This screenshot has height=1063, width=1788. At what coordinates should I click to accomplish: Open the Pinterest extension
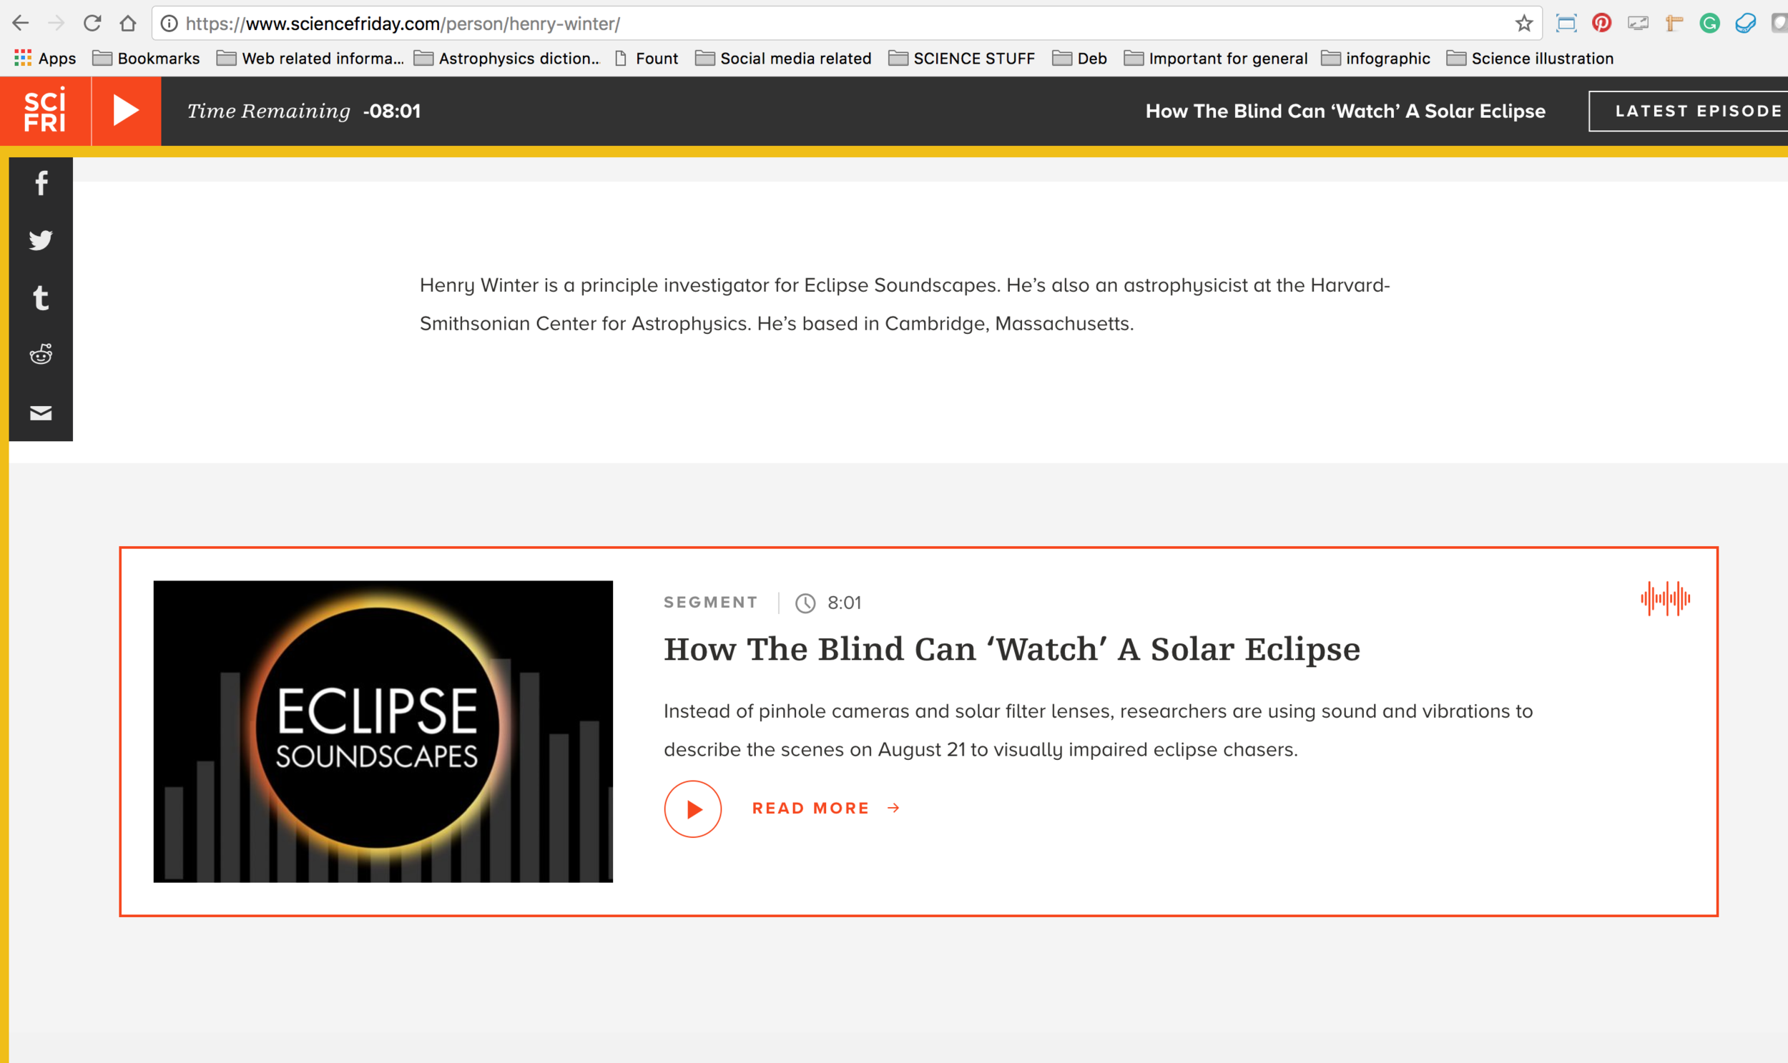point(1601,24)
